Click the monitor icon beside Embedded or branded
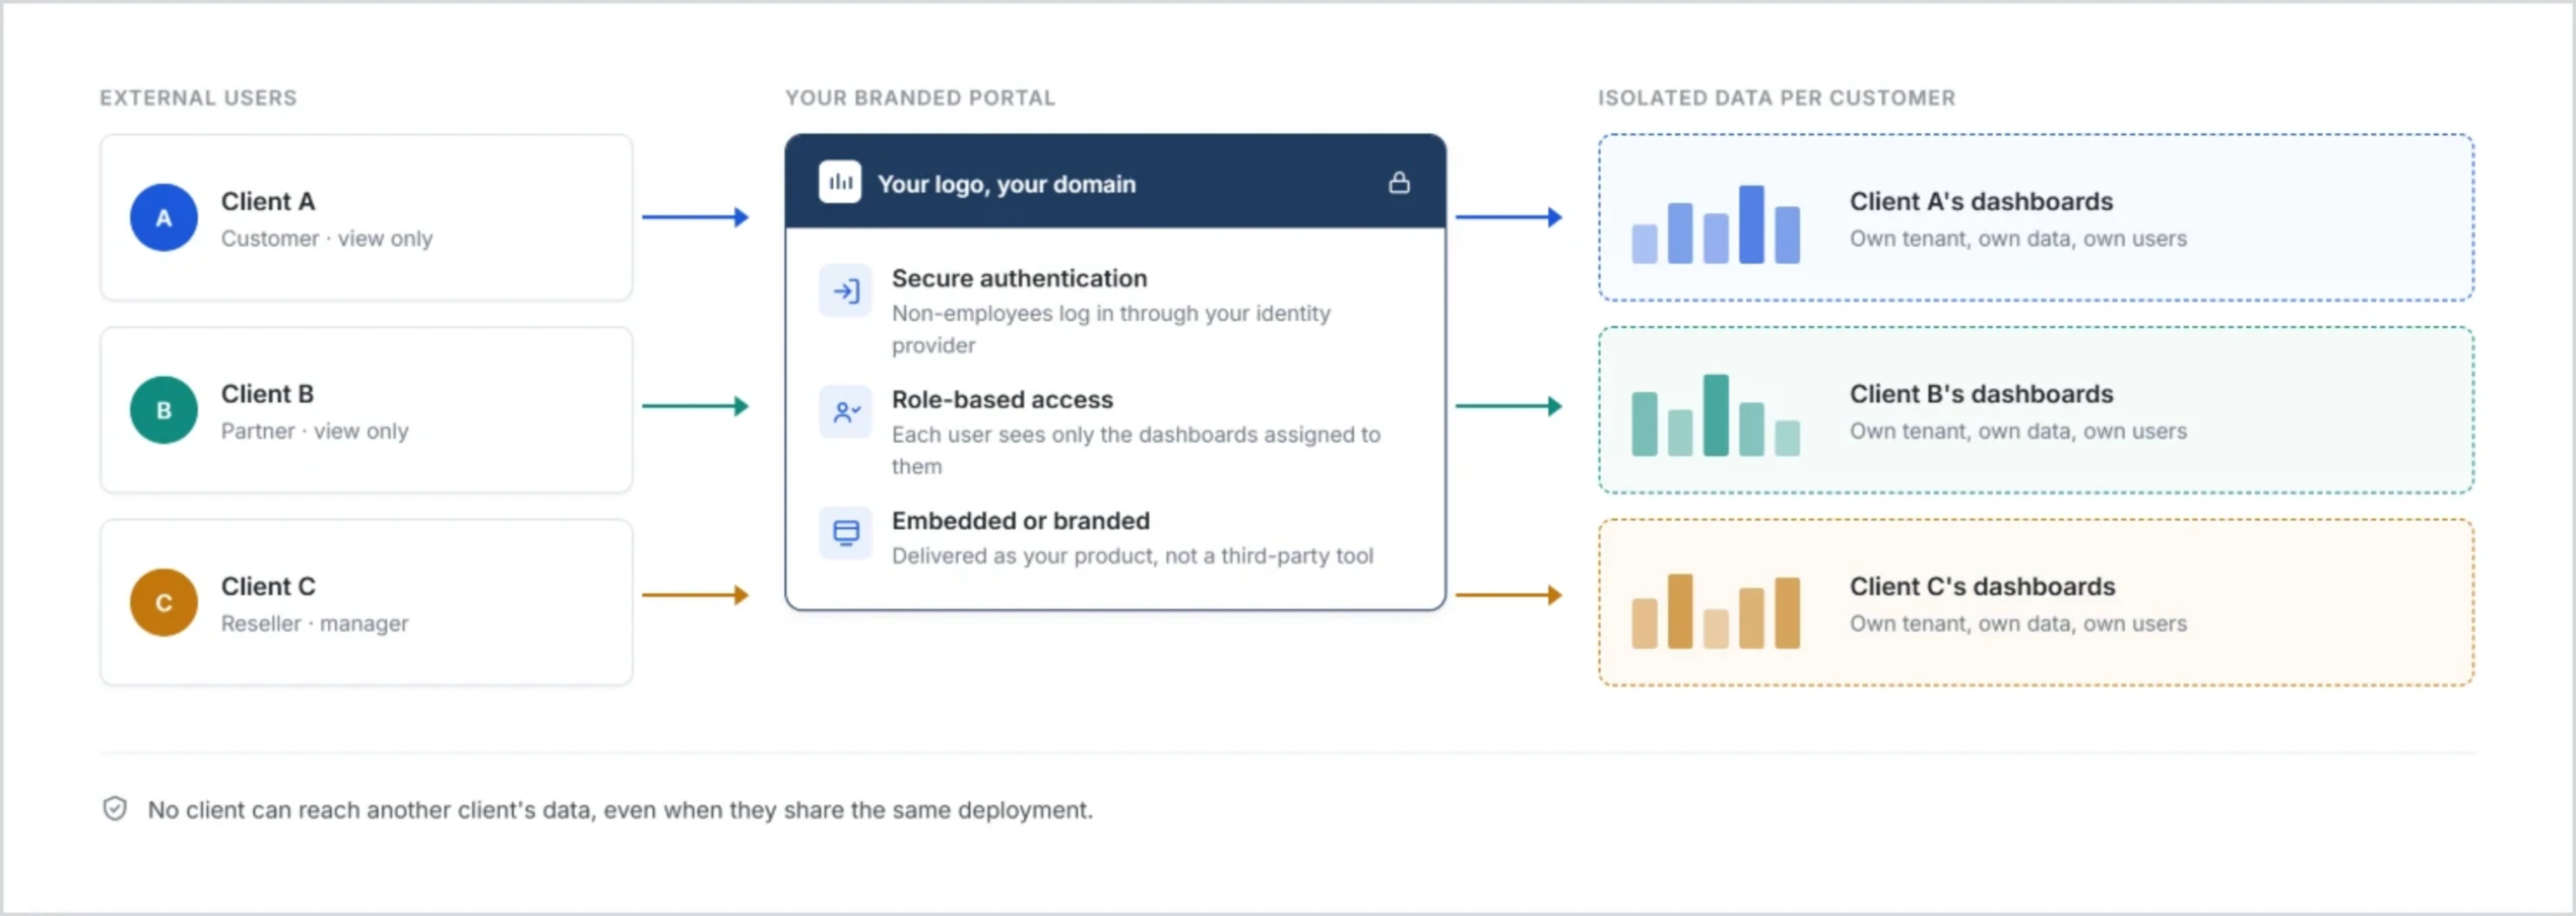 (x=846, y=533)
